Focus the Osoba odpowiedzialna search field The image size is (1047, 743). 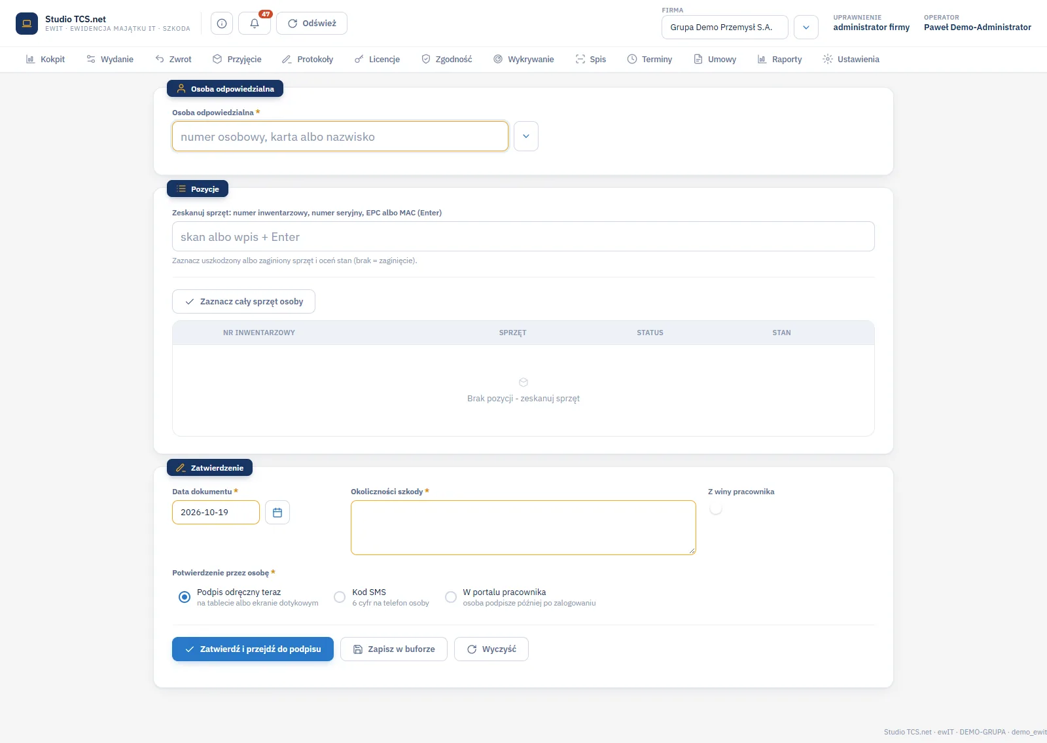340,136
